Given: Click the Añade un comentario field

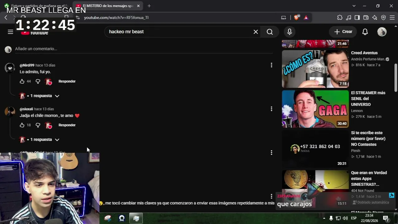Looking at the screenshot, I should (x=143, y=49).
